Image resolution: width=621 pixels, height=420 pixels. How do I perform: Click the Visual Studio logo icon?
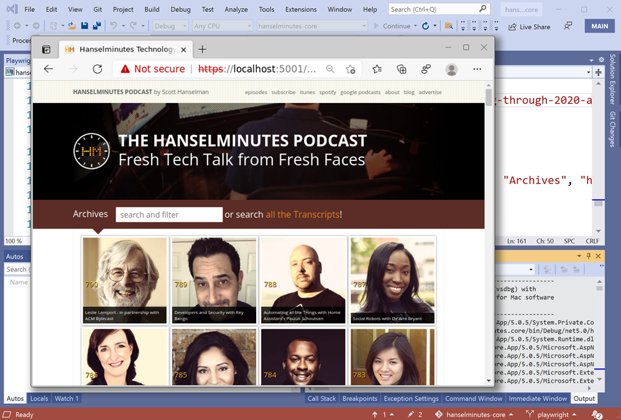click(x=12, y=9)
